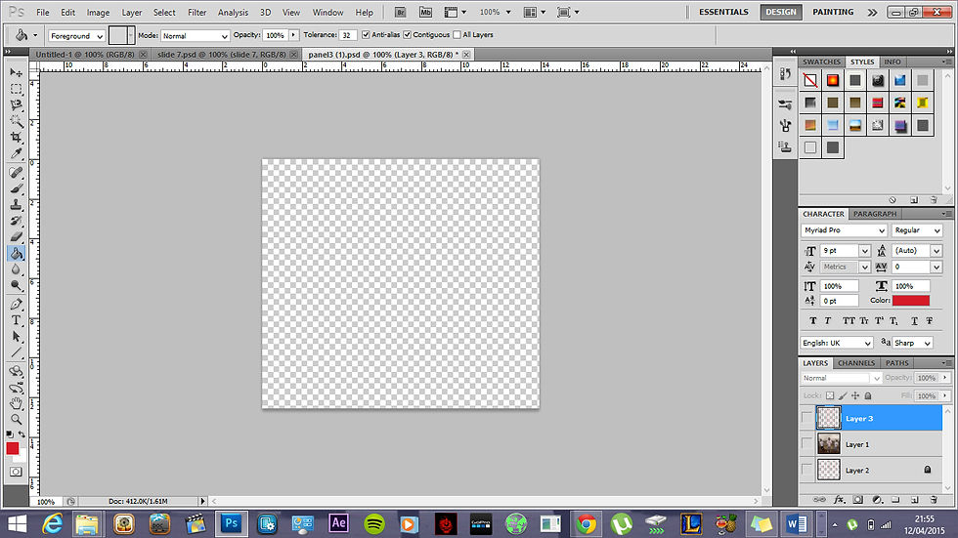Open Google Chrome from the taskbar
Screen dimensions: 958x538
point(587,524)
